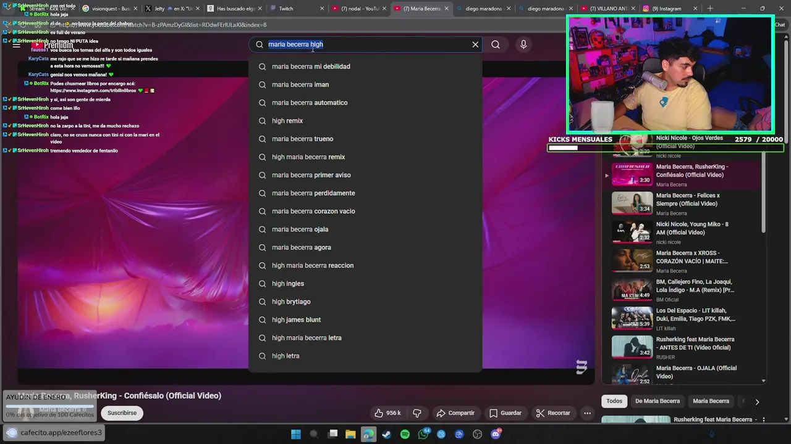This screenshot has width=791, height=444.
Task: Open WhatsApp from the taskbar
Action: pos(423,434)
